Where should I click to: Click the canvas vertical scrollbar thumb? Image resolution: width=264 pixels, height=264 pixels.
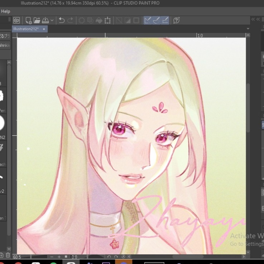(x=248, y=108)
